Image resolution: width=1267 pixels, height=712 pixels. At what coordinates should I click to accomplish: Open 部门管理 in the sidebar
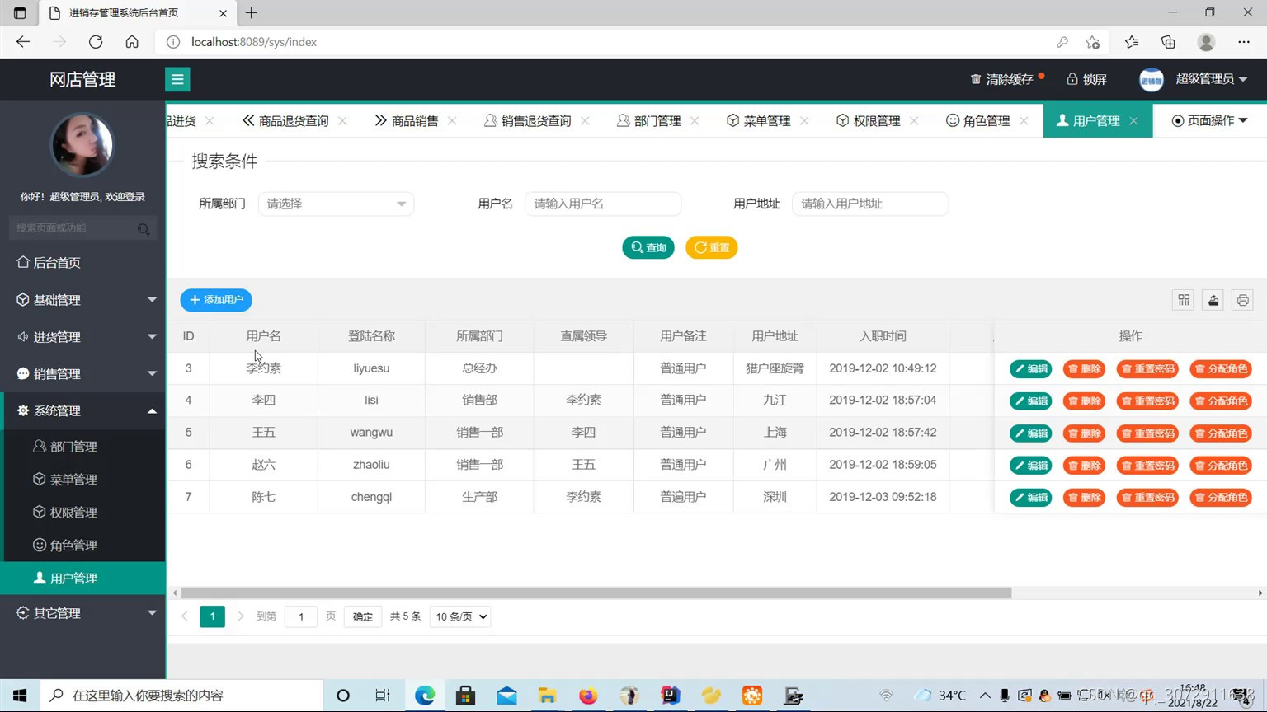(x=82, y=446)
